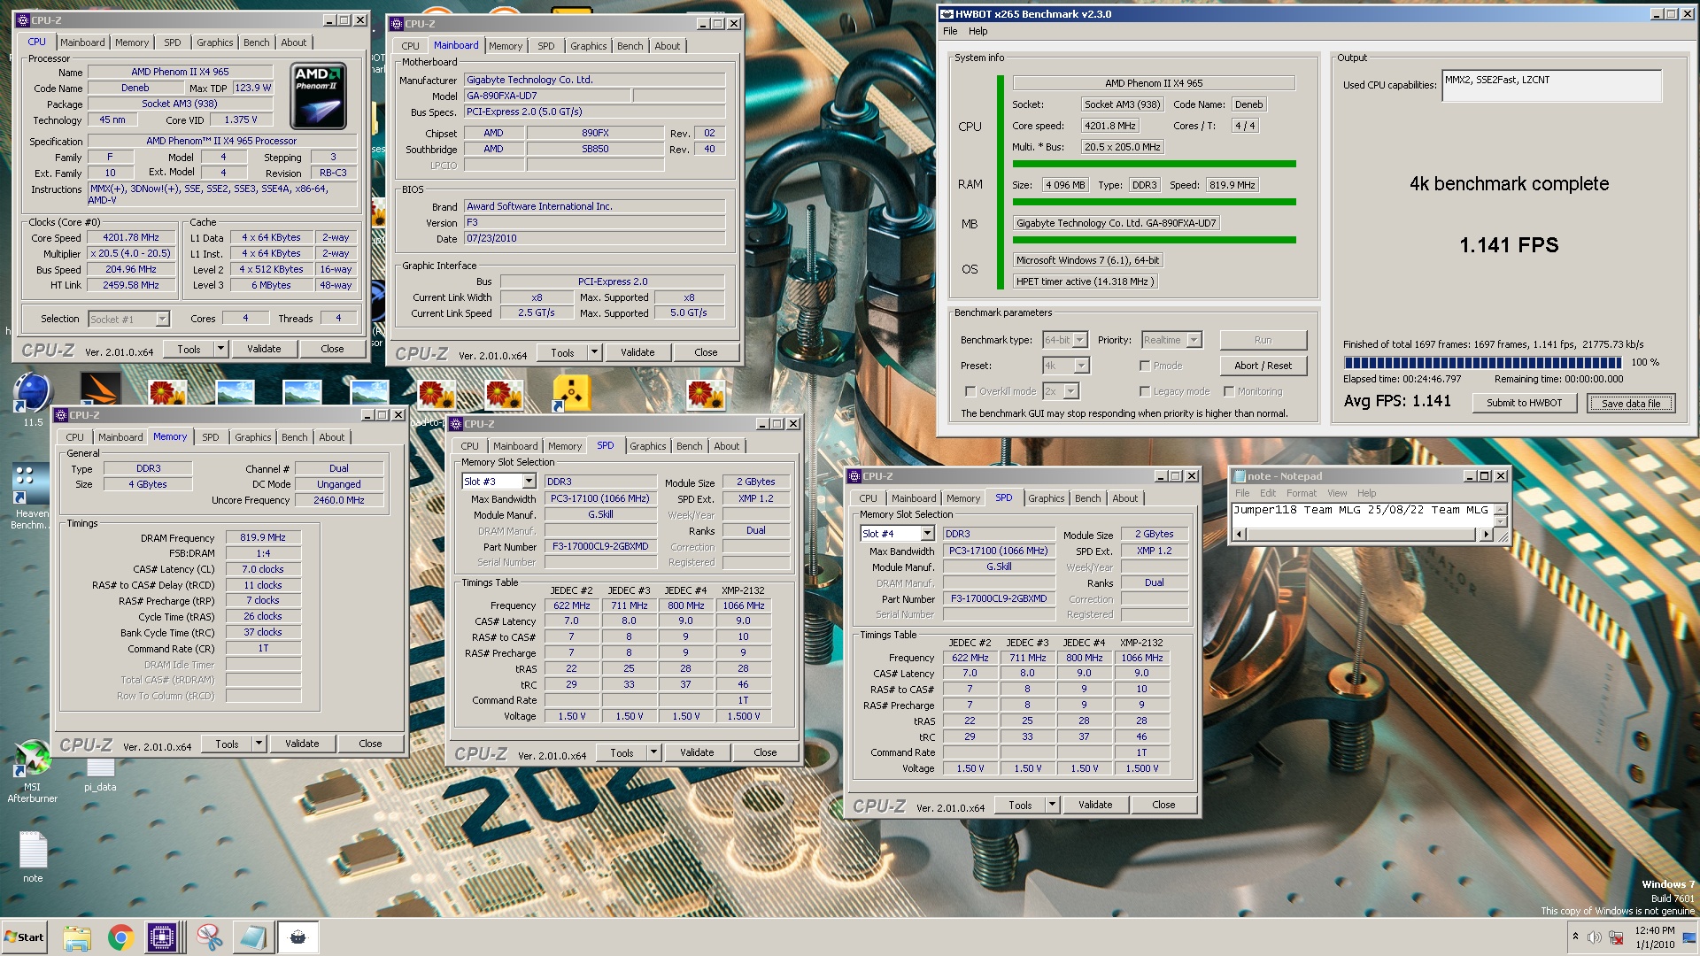Expand the Tools arrow in the CPU-Z Memory window
The height and width of the screenshot is (956, 1700).
[259, 744]
